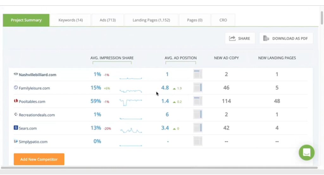Image resolution: width=324 pixels, height=175 pixels.
Task: Click the Sears.com favicon
Action: pos(16,128)
